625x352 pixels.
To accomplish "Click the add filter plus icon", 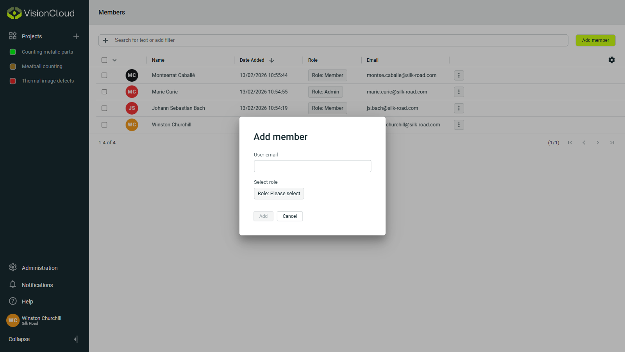I will pyautogui.click(x=105, y=40).
